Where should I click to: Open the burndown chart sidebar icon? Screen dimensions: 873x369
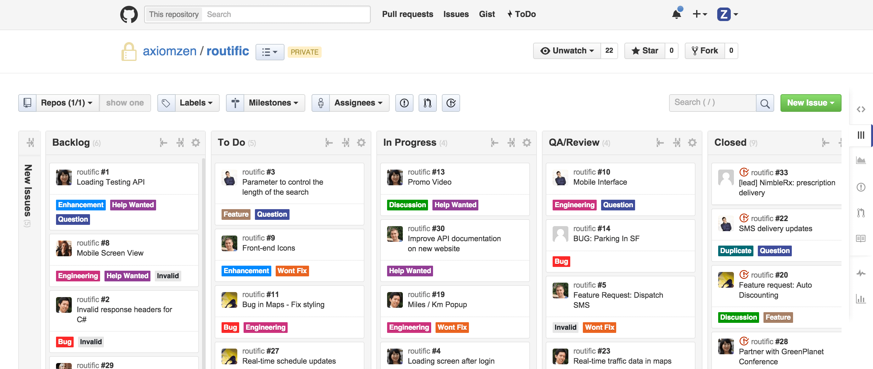[x=861, y=160]
